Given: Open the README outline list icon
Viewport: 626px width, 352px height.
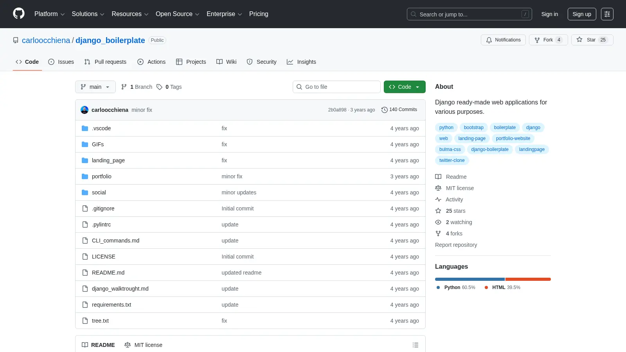Looking at the screenshot, I should [416, 345].
